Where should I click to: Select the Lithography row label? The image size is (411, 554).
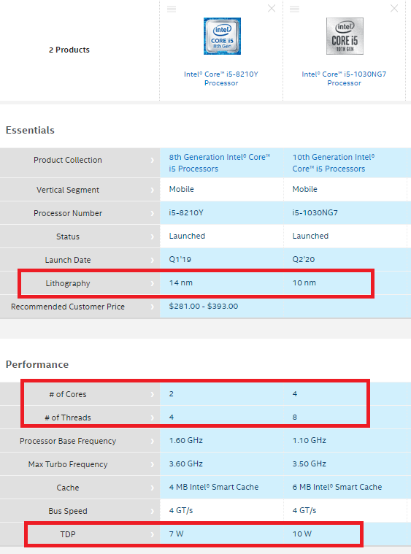(x=68, y=283)
